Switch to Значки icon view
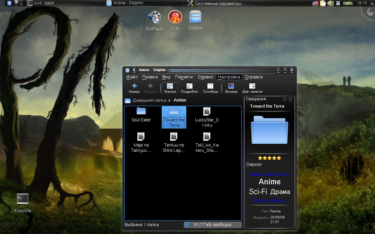Screen dimensions: 375x234 [x=170, y=88]
